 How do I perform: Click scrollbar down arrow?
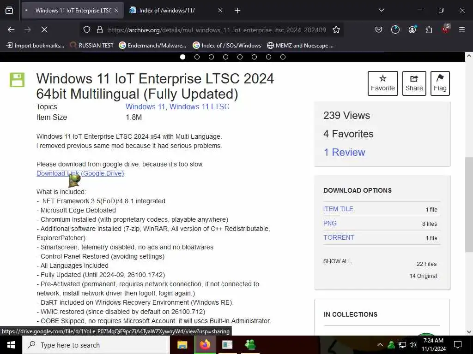click(469, 332)
